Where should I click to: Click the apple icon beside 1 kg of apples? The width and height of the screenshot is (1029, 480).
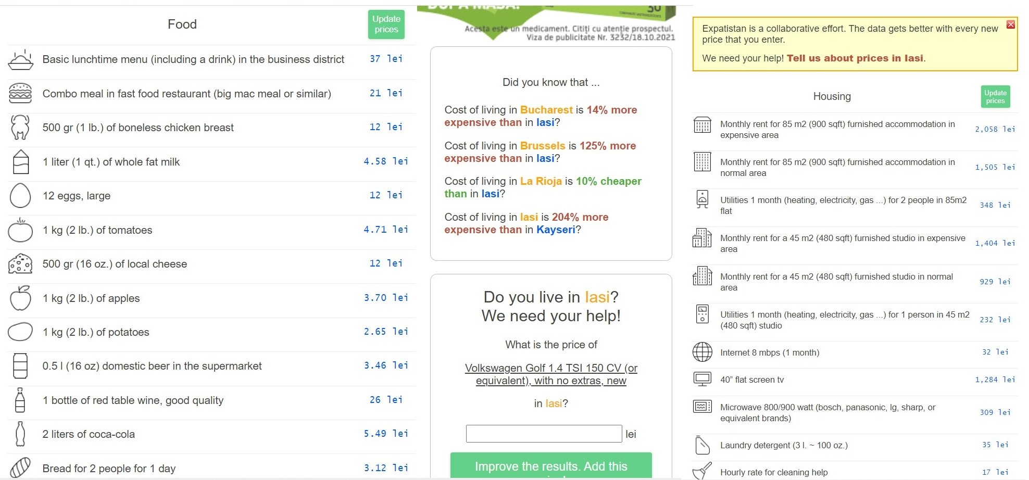coord(20,298)
